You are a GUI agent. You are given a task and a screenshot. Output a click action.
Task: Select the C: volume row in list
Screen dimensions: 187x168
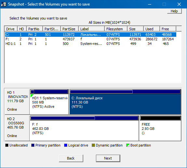pos(90,35)
